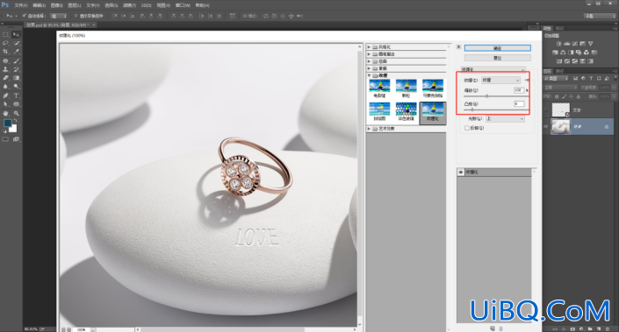619x332 pixels.
Task: Click the type layer filter icon
Action: point(591,78)
